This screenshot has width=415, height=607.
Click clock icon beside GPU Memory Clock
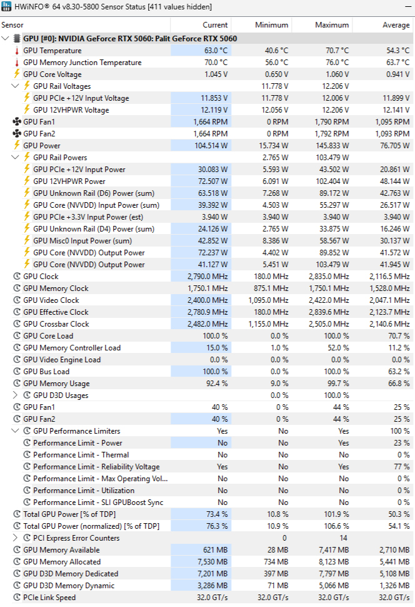point(17,288)
